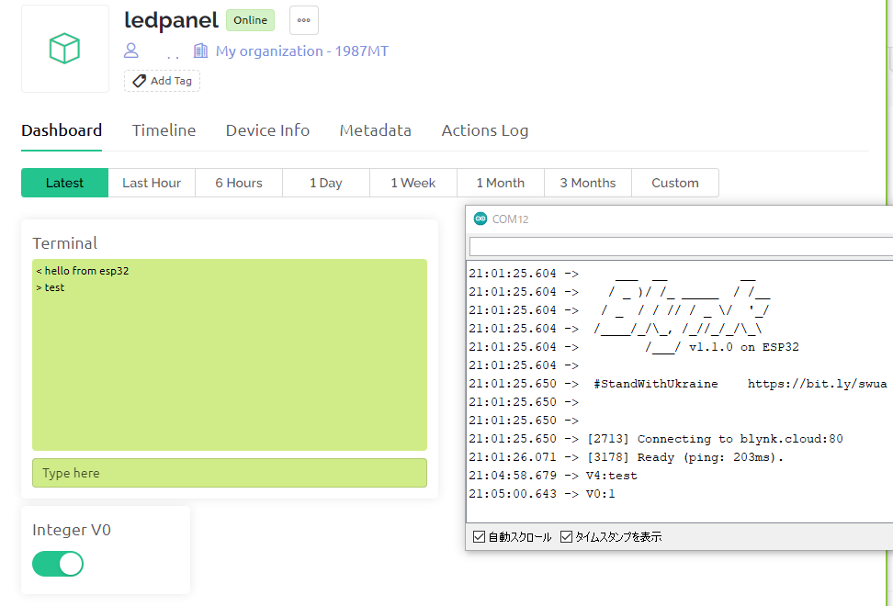This screenshot has height=606, width=893.
Task: Select the 3 Months time range
Action: pos(588,183)
